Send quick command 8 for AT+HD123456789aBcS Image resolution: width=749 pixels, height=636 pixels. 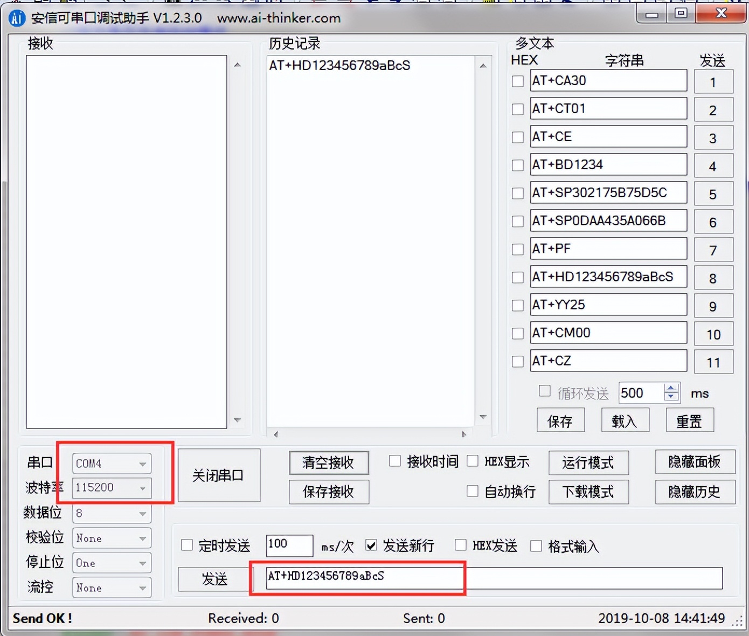click(713, 278)
